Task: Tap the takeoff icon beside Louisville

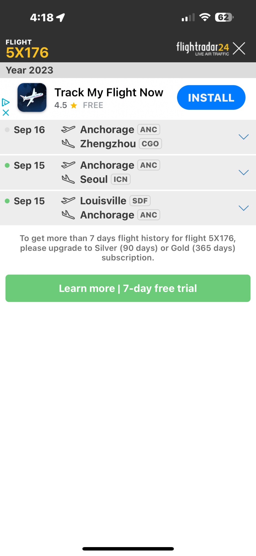Action: point(68,201)
